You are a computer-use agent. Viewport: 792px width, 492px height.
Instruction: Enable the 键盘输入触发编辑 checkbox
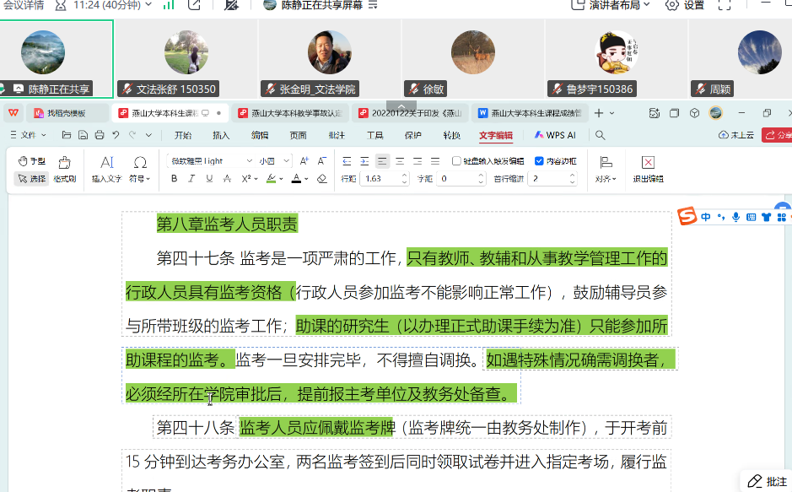click(x=456, y=160)
